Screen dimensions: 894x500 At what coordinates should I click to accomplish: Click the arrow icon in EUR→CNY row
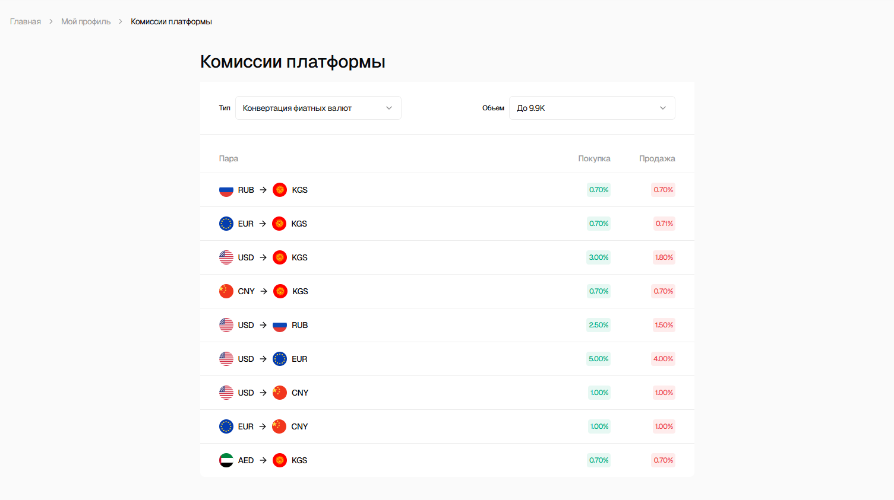263,426
